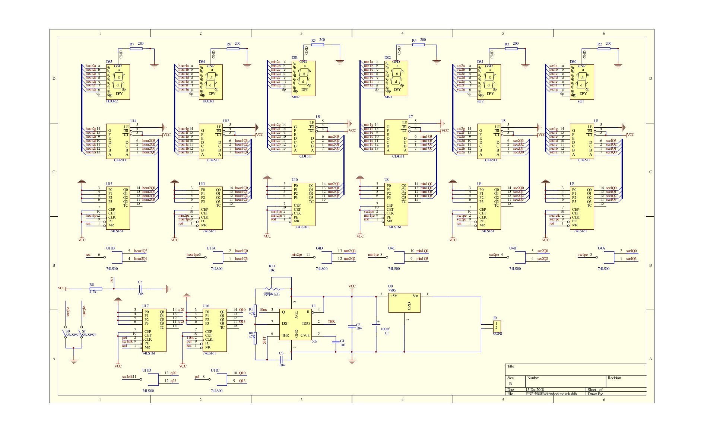Viewport: 704px width, 436px height.
Task: Select the U11C 74LS00 gate
Action: [221, 379]
